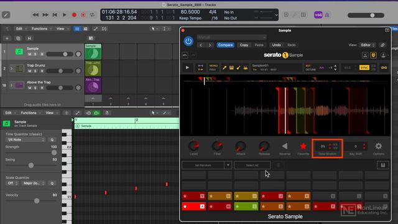Go to the next plugin preset arrow
Image resolution: width=398 pixels, height=224 pixels.
tap(210, 45)
